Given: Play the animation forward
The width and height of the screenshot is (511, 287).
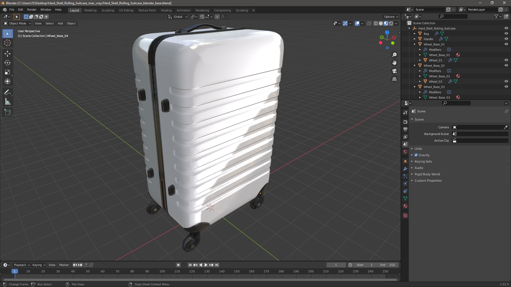Looking at the screenshot, I should click(206, 265).
